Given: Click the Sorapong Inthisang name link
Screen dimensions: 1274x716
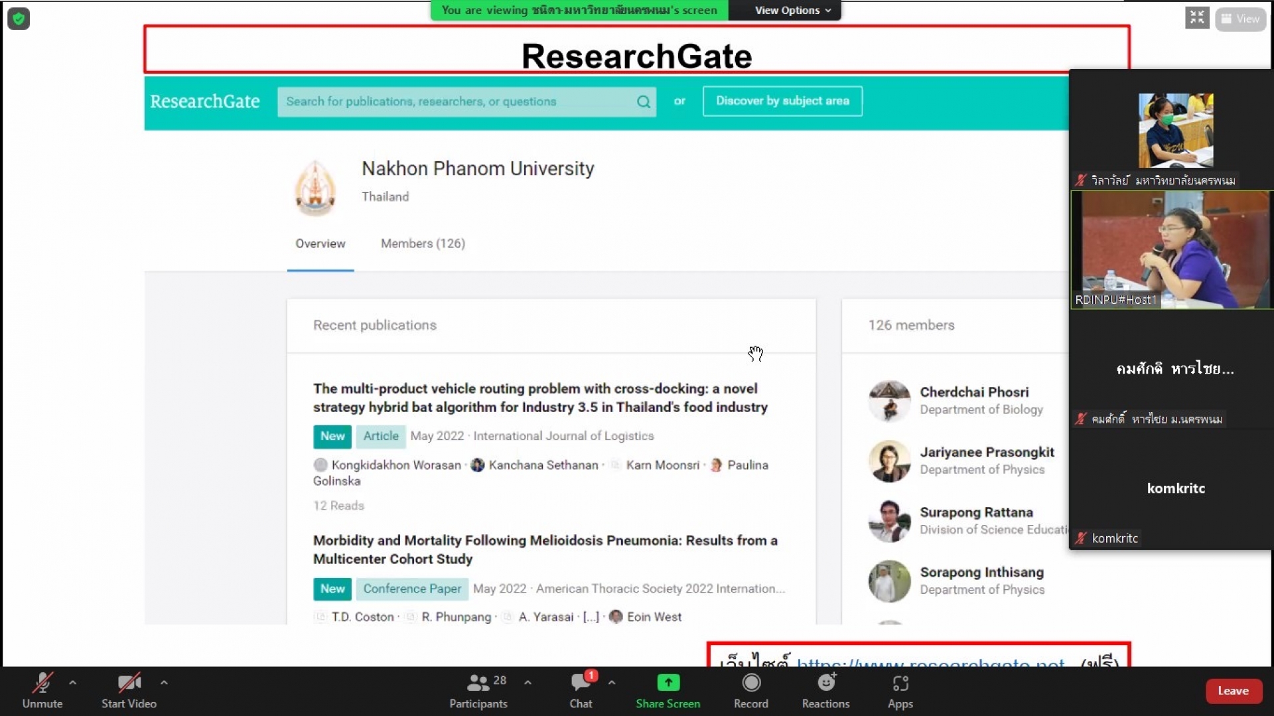Looking at the screenshot, I should pos(981,572).
